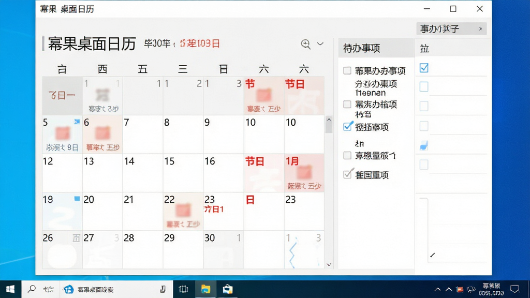Click the calendar app's taskbar icon
Image resolution: width=530 pixels, height=298 pixels.
click(x=69, y=289)
